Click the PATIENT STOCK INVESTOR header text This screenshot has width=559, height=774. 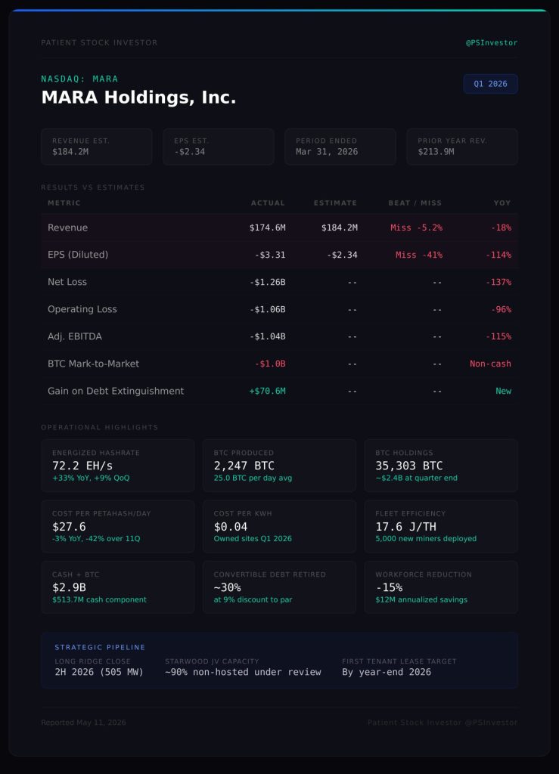tap(99, 43)
